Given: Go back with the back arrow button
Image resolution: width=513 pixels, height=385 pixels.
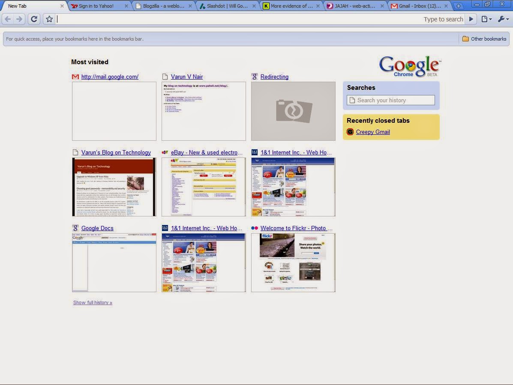Looking at the screenshot, I should coord(8,19).
